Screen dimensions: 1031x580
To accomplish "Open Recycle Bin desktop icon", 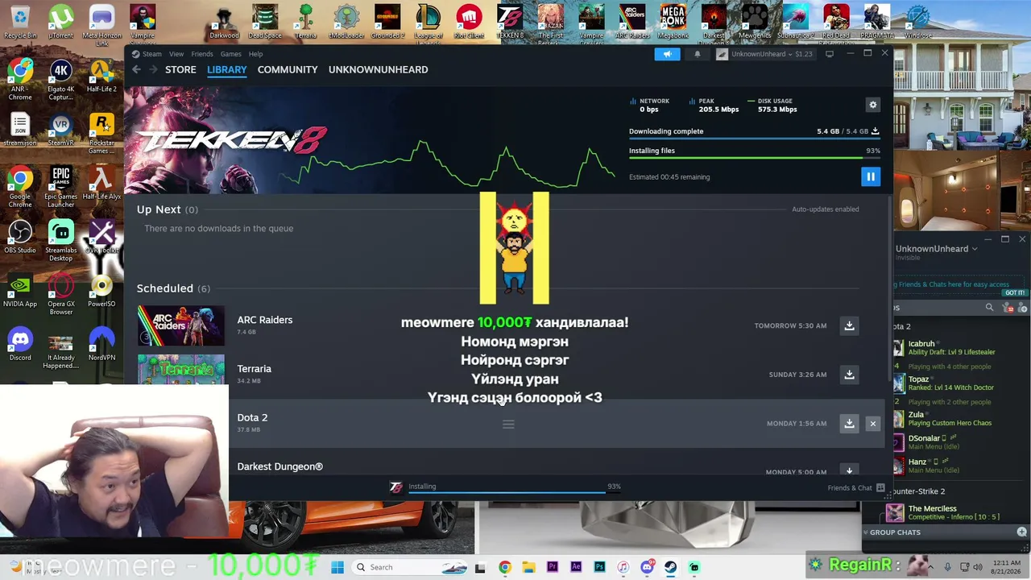I will (20, 22).
